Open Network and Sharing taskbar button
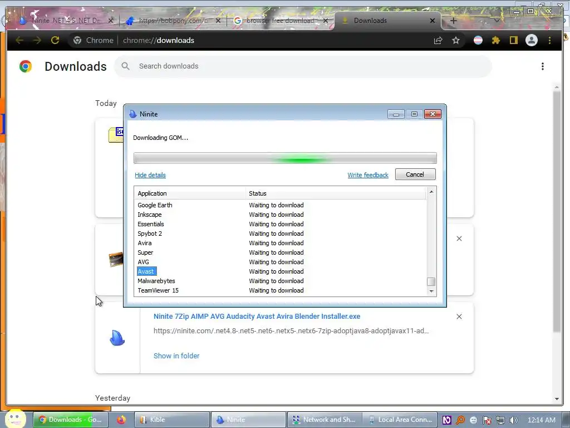570x428 pixels. point(325,420)
